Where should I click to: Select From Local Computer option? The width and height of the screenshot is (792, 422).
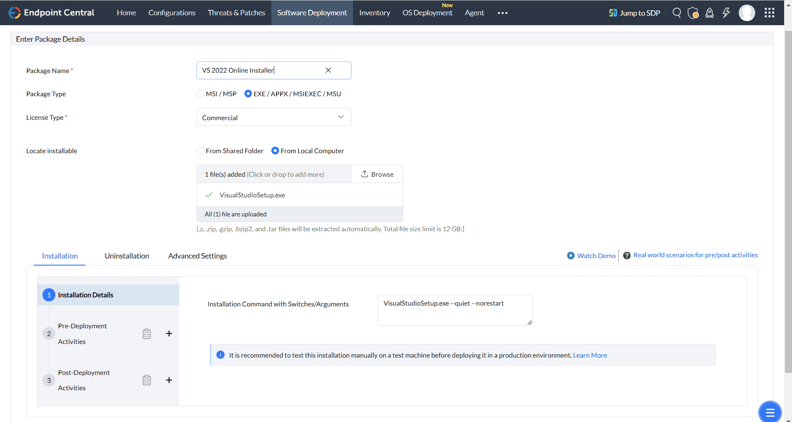(x=275, y=151)
